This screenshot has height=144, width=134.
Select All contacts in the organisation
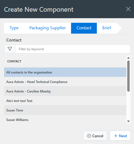[65, 72]
